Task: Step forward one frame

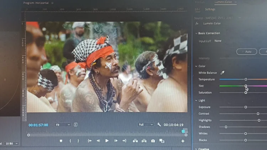Action: [x=116, y=141]
